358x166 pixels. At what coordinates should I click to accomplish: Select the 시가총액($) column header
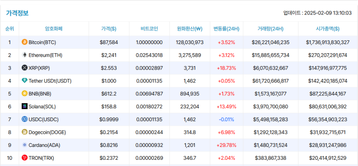pos(328,29)
